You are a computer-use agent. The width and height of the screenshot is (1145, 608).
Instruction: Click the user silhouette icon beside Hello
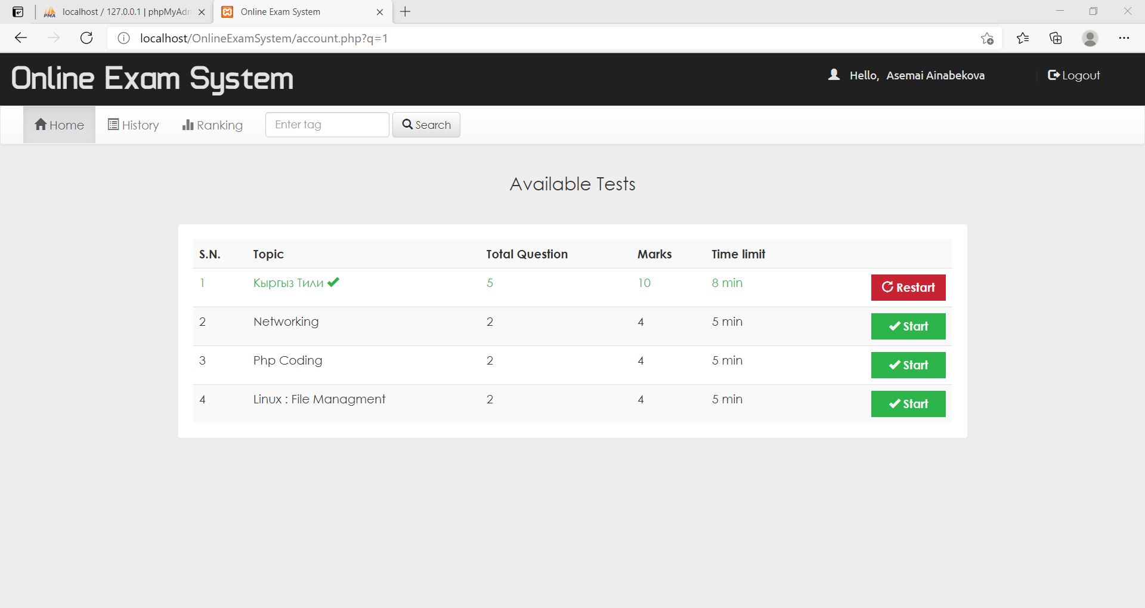click(x=834, y=75)
